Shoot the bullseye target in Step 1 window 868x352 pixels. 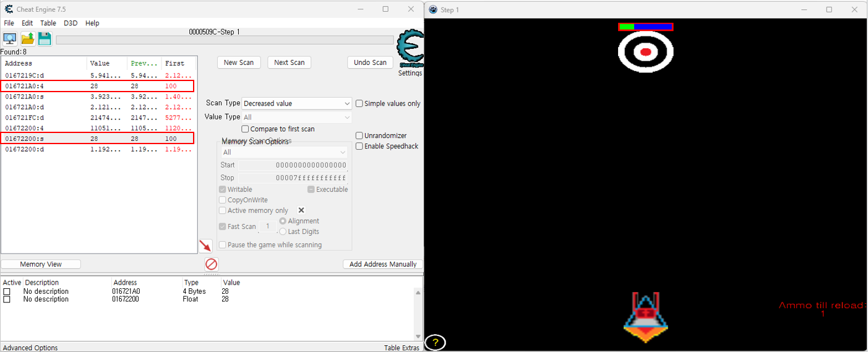tap(645, 52)
